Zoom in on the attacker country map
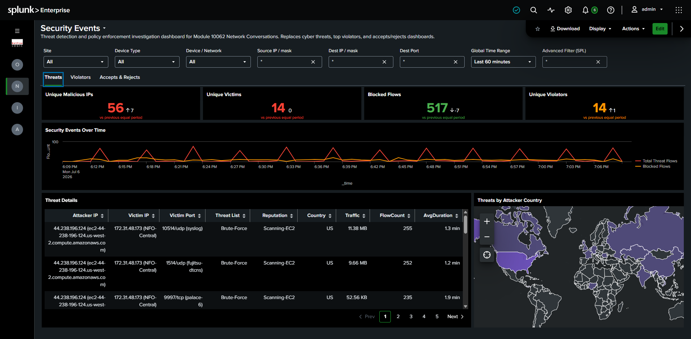 487,221
